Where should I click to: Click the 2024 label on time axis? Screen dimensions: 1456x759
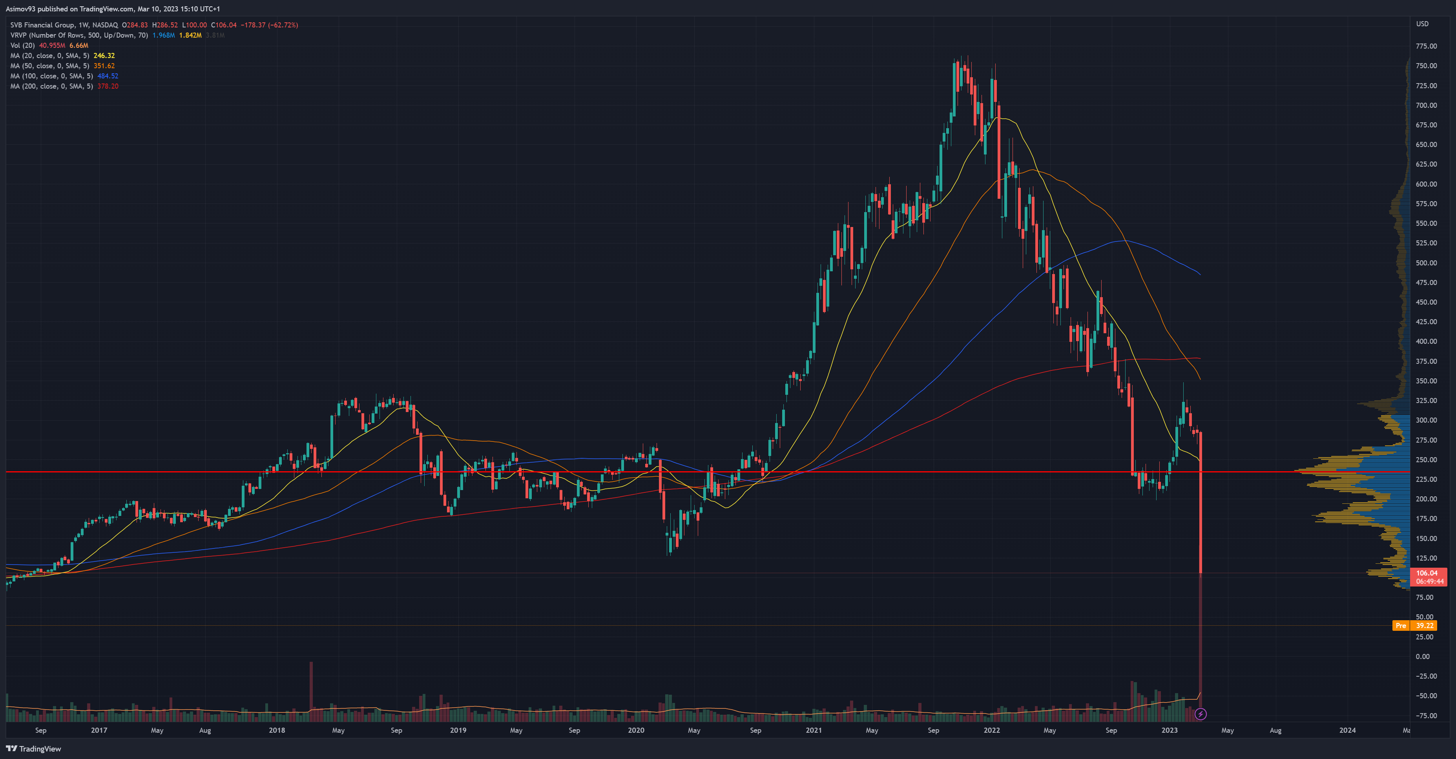[x=1347, y=730]
